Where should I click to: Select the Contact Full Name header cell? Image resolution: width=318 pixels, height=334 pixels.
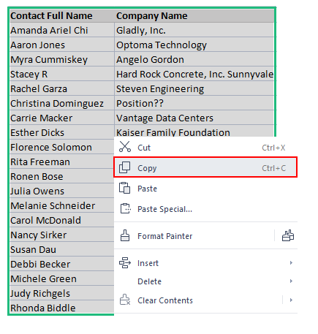[62, 16]
